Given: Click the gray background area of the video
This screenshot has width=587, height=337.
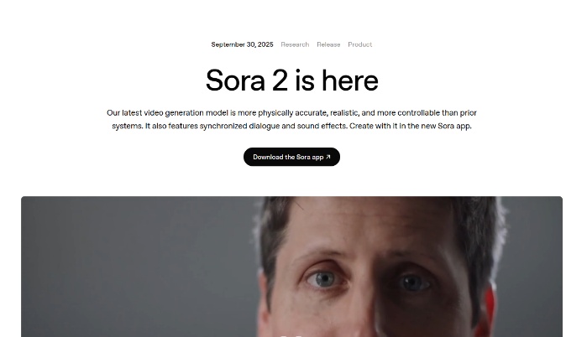Looking at the screenshot, I should (x=134, y=265).
